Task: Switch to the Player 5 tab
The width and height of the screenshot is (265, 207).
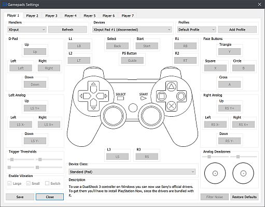Action: pyautogui.click(x=89, y=16)
